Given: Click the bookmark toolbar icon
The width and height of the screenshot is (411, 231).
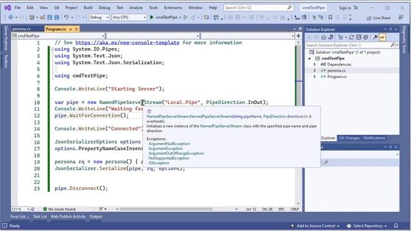Looking at the screenshot, I should pyautogui.click(x=330, y=17).
